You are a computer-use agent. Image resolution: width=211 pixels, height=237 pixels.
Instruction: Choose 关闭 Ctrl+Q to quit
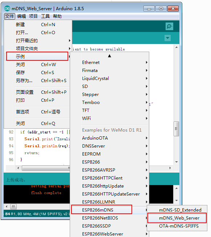pos(38,124)
